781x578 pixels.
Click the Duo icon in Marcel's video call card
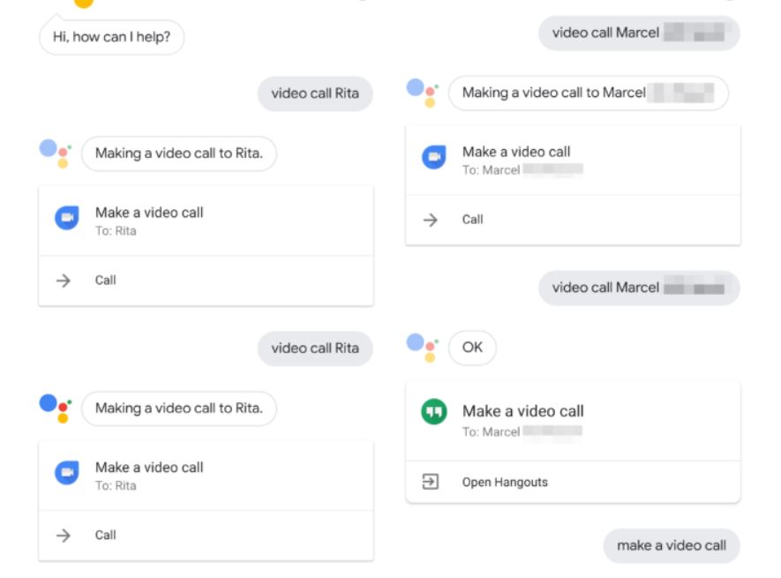pos(433,157)
